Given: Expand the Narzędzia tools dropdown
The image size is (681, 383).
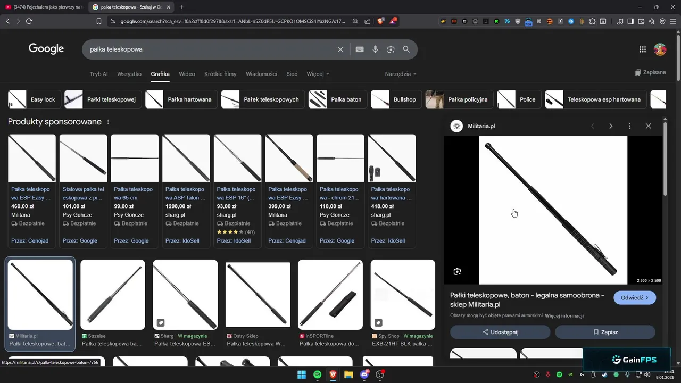Looking at the screenshot, I should point(401,74).
